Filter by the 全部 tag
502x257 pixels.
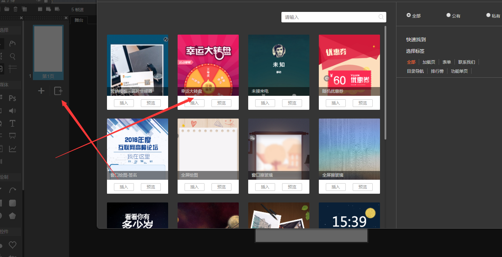coord(411,62)
